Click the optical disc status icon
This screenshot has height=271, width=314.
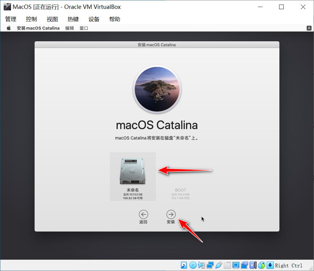click(x=193, y=265)
